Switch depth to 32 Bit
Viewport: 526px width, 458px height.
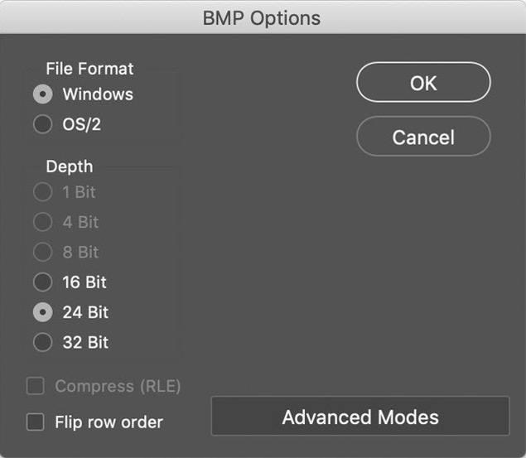tap(42, 343)
